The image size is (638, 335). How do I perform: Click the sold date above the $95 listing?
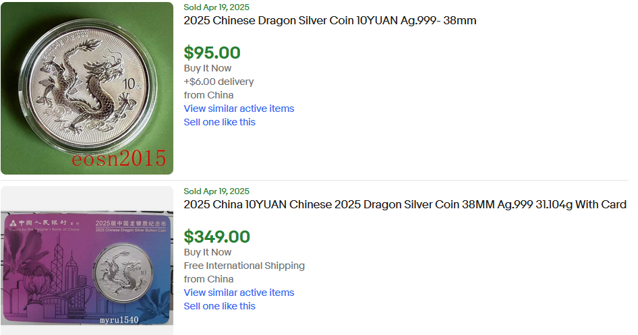pos(216,7)
